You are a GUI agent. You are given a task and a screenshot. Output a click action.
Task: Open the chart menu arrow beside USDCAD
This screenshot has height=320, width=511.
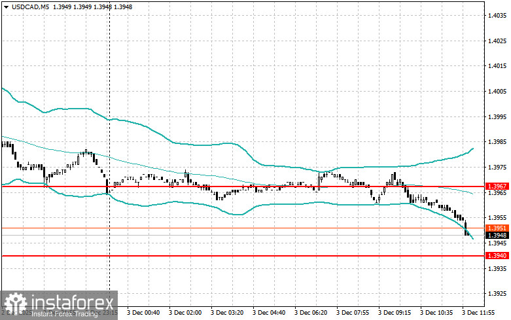(6, 7)
